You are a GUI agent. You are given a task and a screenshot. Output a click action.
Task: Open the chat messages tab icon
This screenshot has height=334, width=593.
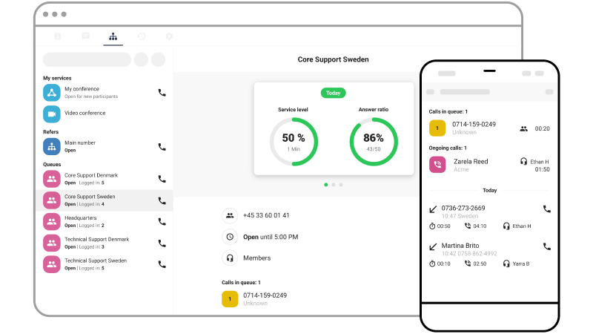click(x=85, y=36)
